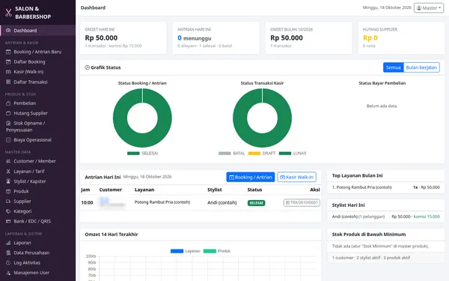Click the Manajemen User icon

tap(8, 273)
